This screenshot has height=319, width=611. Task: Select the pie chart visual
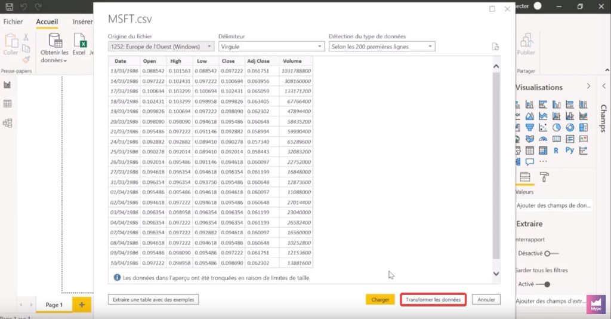pyautogui.click(x=557, y=127)
